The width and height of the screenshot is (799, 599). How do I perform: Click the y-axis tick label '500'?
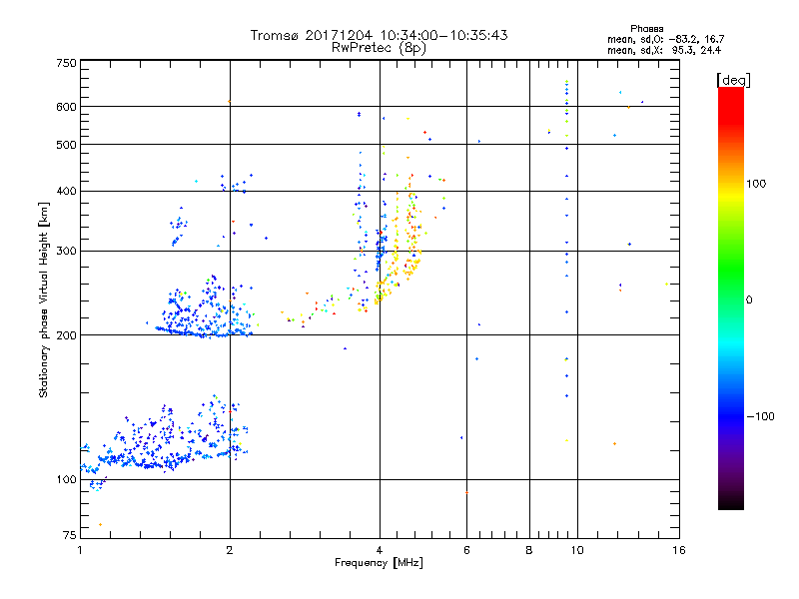[x=66, y=145]
